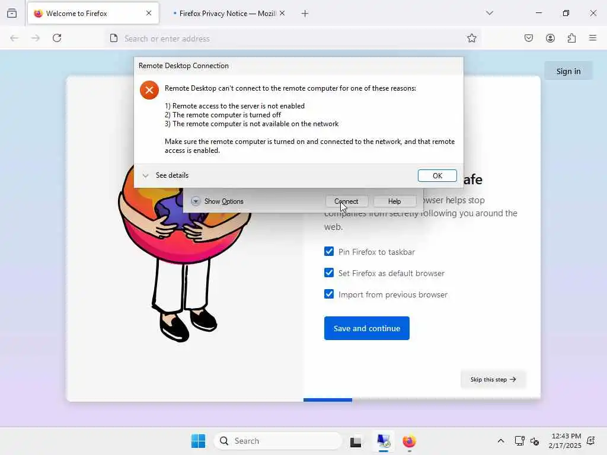This screenshot has width=607, height=455.
Task: Uncheck Import from previous browser
Action: coord(329,294)
